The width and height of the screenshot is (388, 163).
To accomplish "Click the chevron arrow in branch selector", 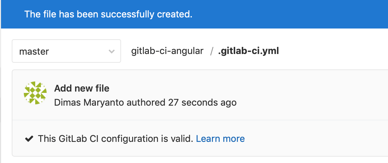I will click(112, 52).
